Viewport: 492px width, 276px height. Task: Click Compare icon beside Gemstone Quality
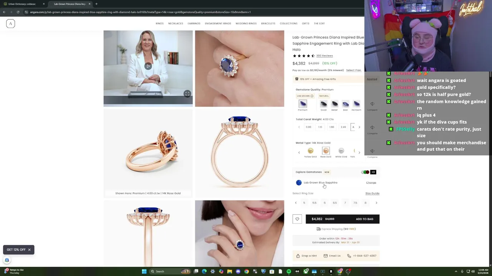[x=372, y=104]
